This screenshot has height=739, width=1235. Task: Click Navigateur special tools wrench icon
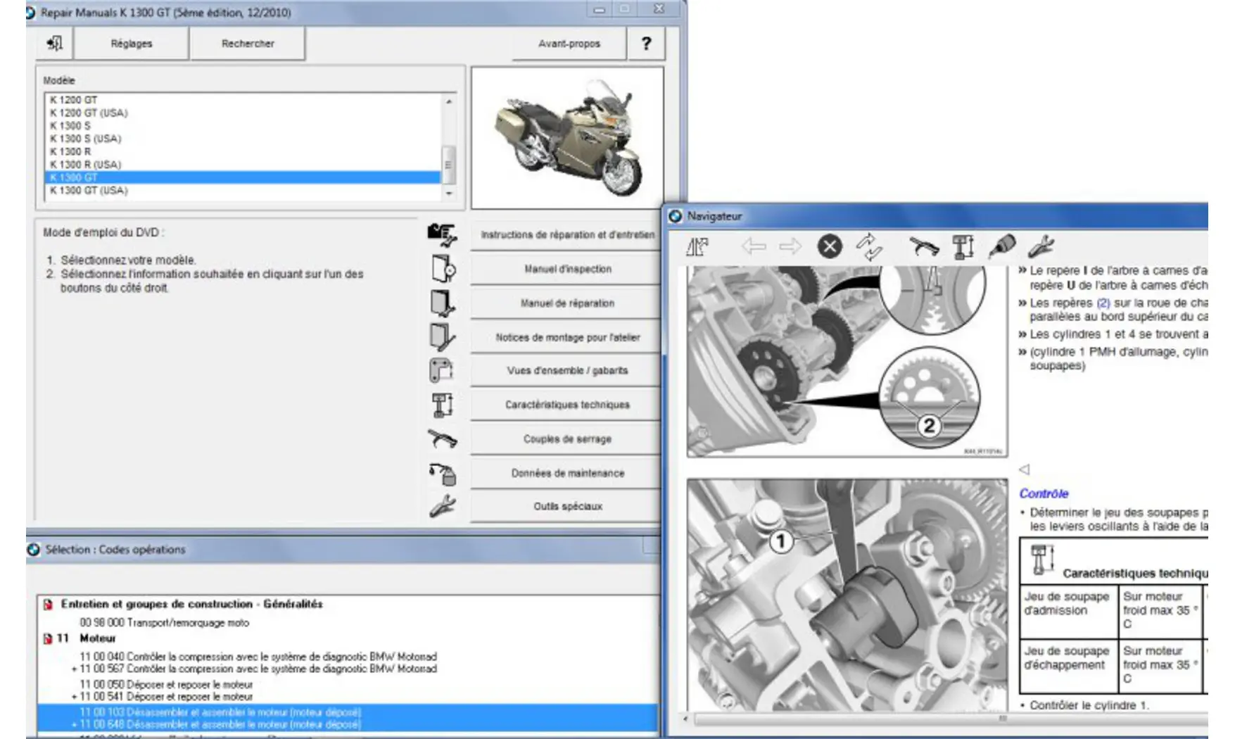1040,246
